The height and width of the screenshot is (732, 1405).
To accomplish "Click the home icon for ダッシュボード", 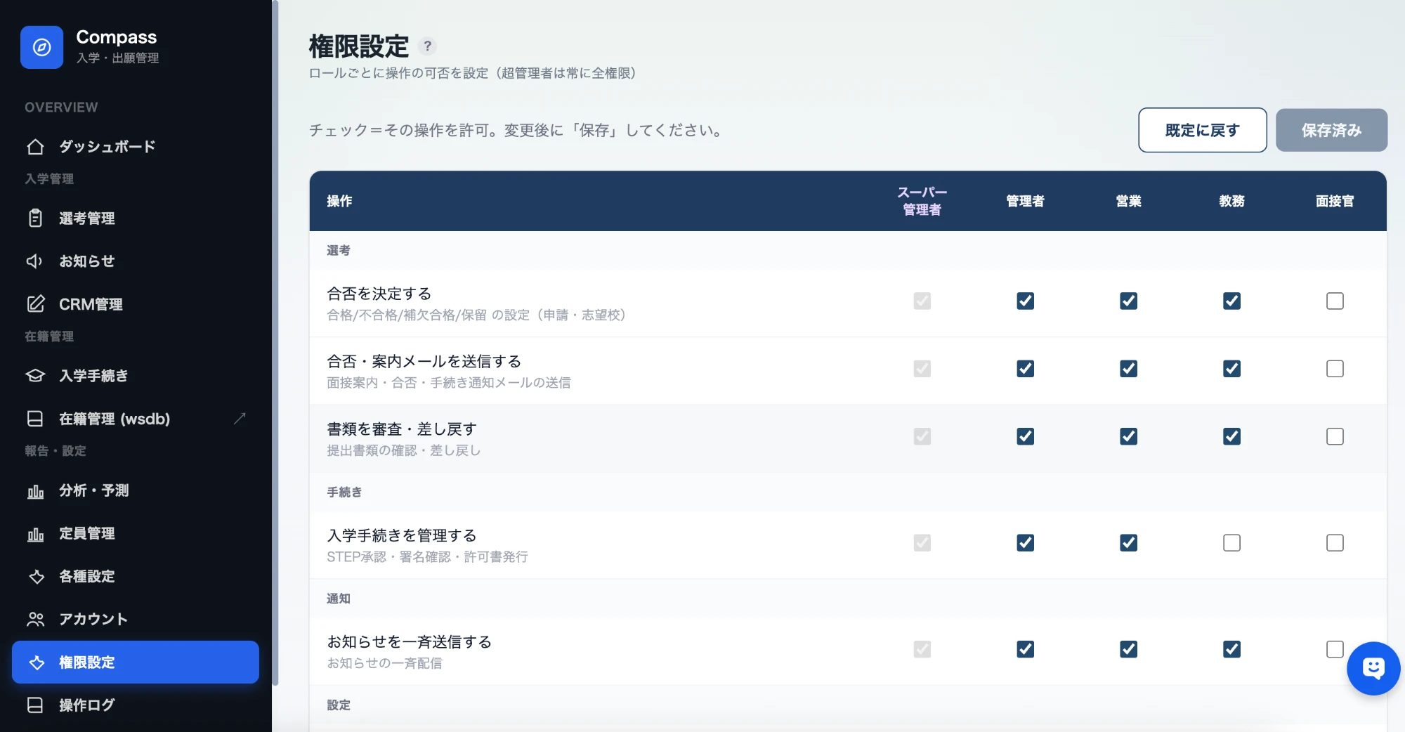I will pos(35,147).
